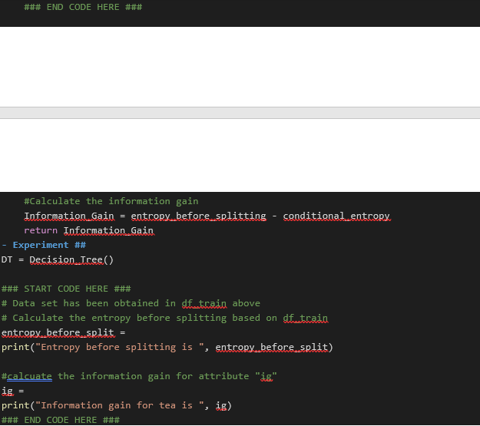Image resolution: width=480 pixels, height=426 pixels.
Task: Click the "# Calculate the entropy before splitting" comment
Action: pyautogui.click(x=164, y=318)
